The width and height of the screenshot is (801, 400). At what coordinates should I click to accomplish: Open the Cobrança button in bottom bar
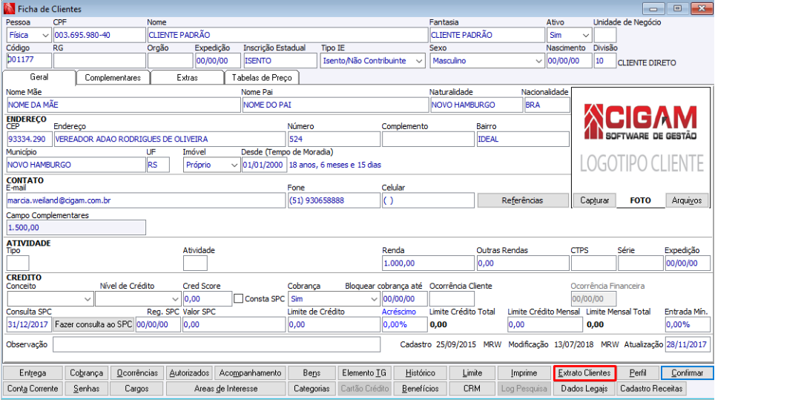pos(86,373)
